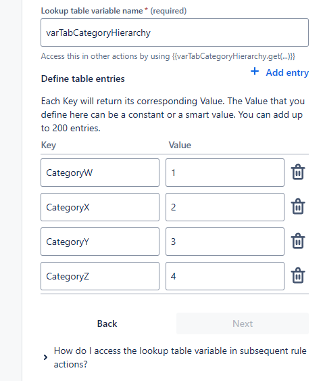Click the value field containing 3
This screenshot has height=381, width=323.
point(225,242)
